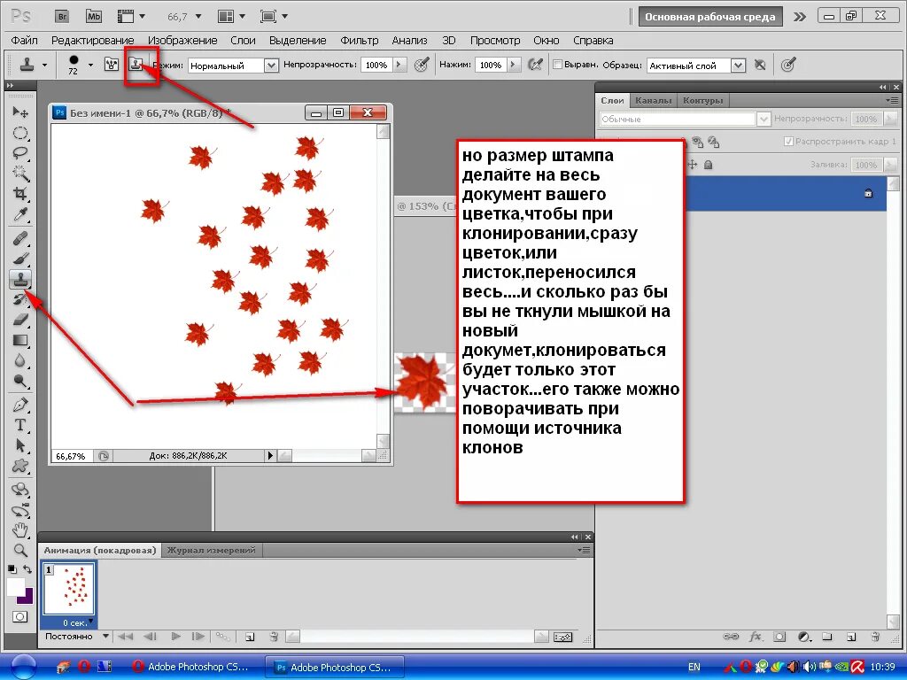Enable the Выравн. checkbox
Screen dimensions: 907x680
[558, 65]
